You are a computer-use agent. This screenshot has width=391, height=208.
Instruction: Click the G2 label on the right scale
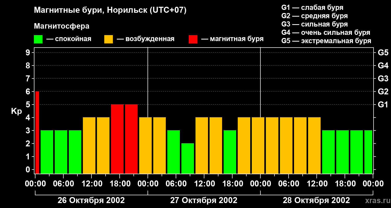pyautogui.click(x=383, y=92)
